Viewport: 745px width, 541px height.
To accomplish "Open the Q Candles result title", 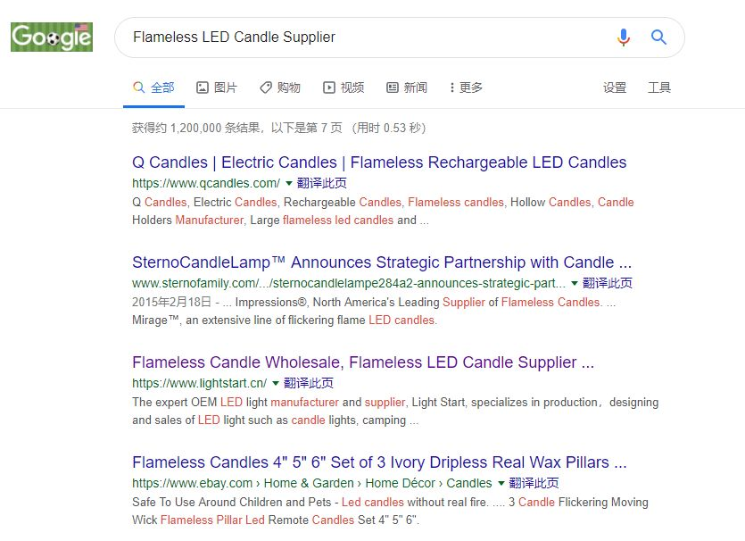I will click(379, 162).
